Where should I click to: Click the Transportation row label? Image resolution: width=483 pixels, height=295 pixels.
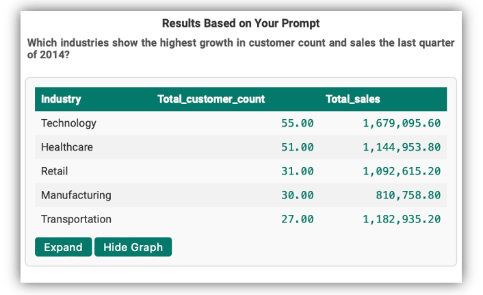pyautogui.click(x=76, y=219)
